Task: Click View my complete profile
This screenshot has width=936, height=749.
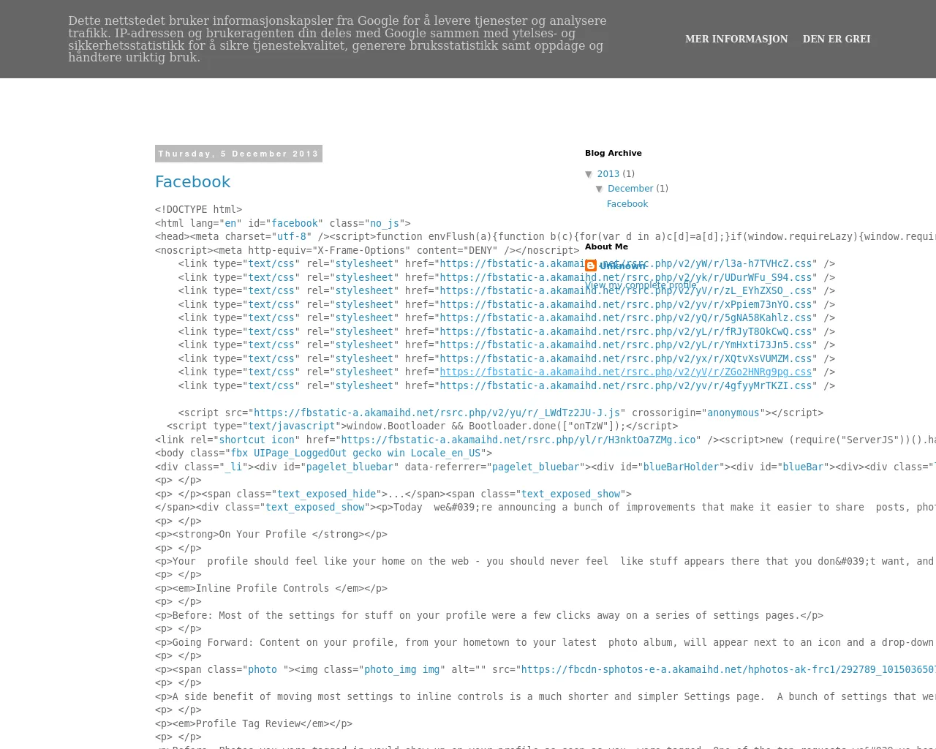Action: pyautogui.click(x=641, y=285)
